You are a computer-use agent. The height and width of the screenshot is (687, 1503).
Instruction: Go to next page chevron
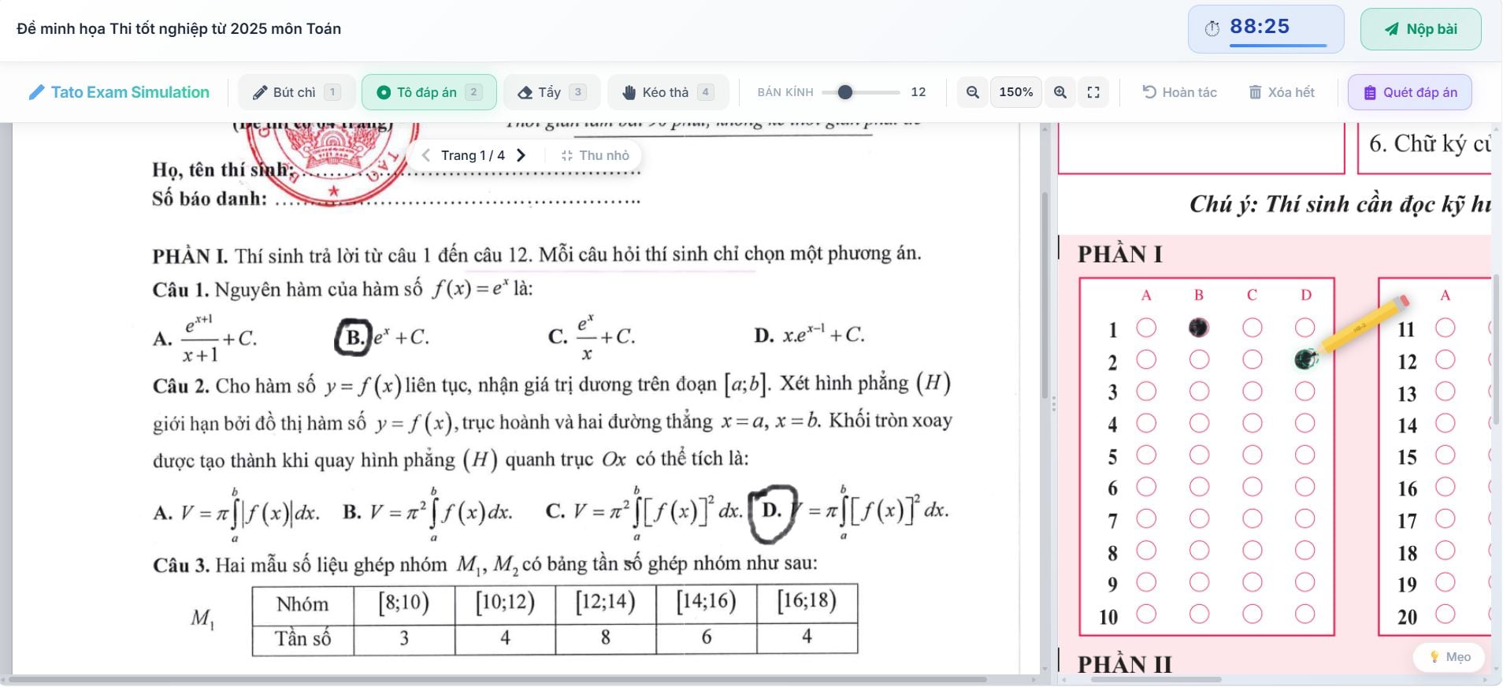pyautogui.click(x=521, y=155)
